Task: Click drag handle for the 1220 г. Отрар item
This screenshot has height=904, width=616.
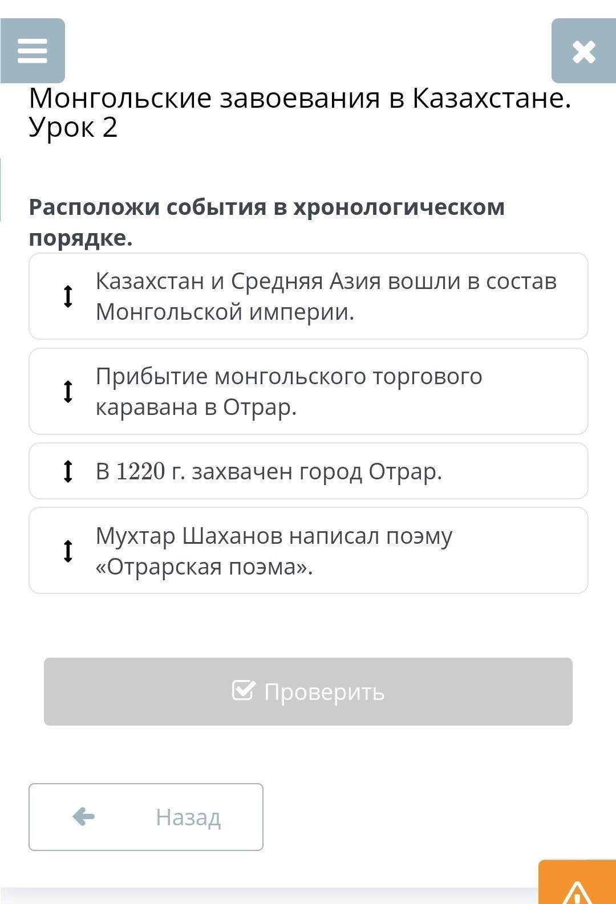Action: (68, 471)
